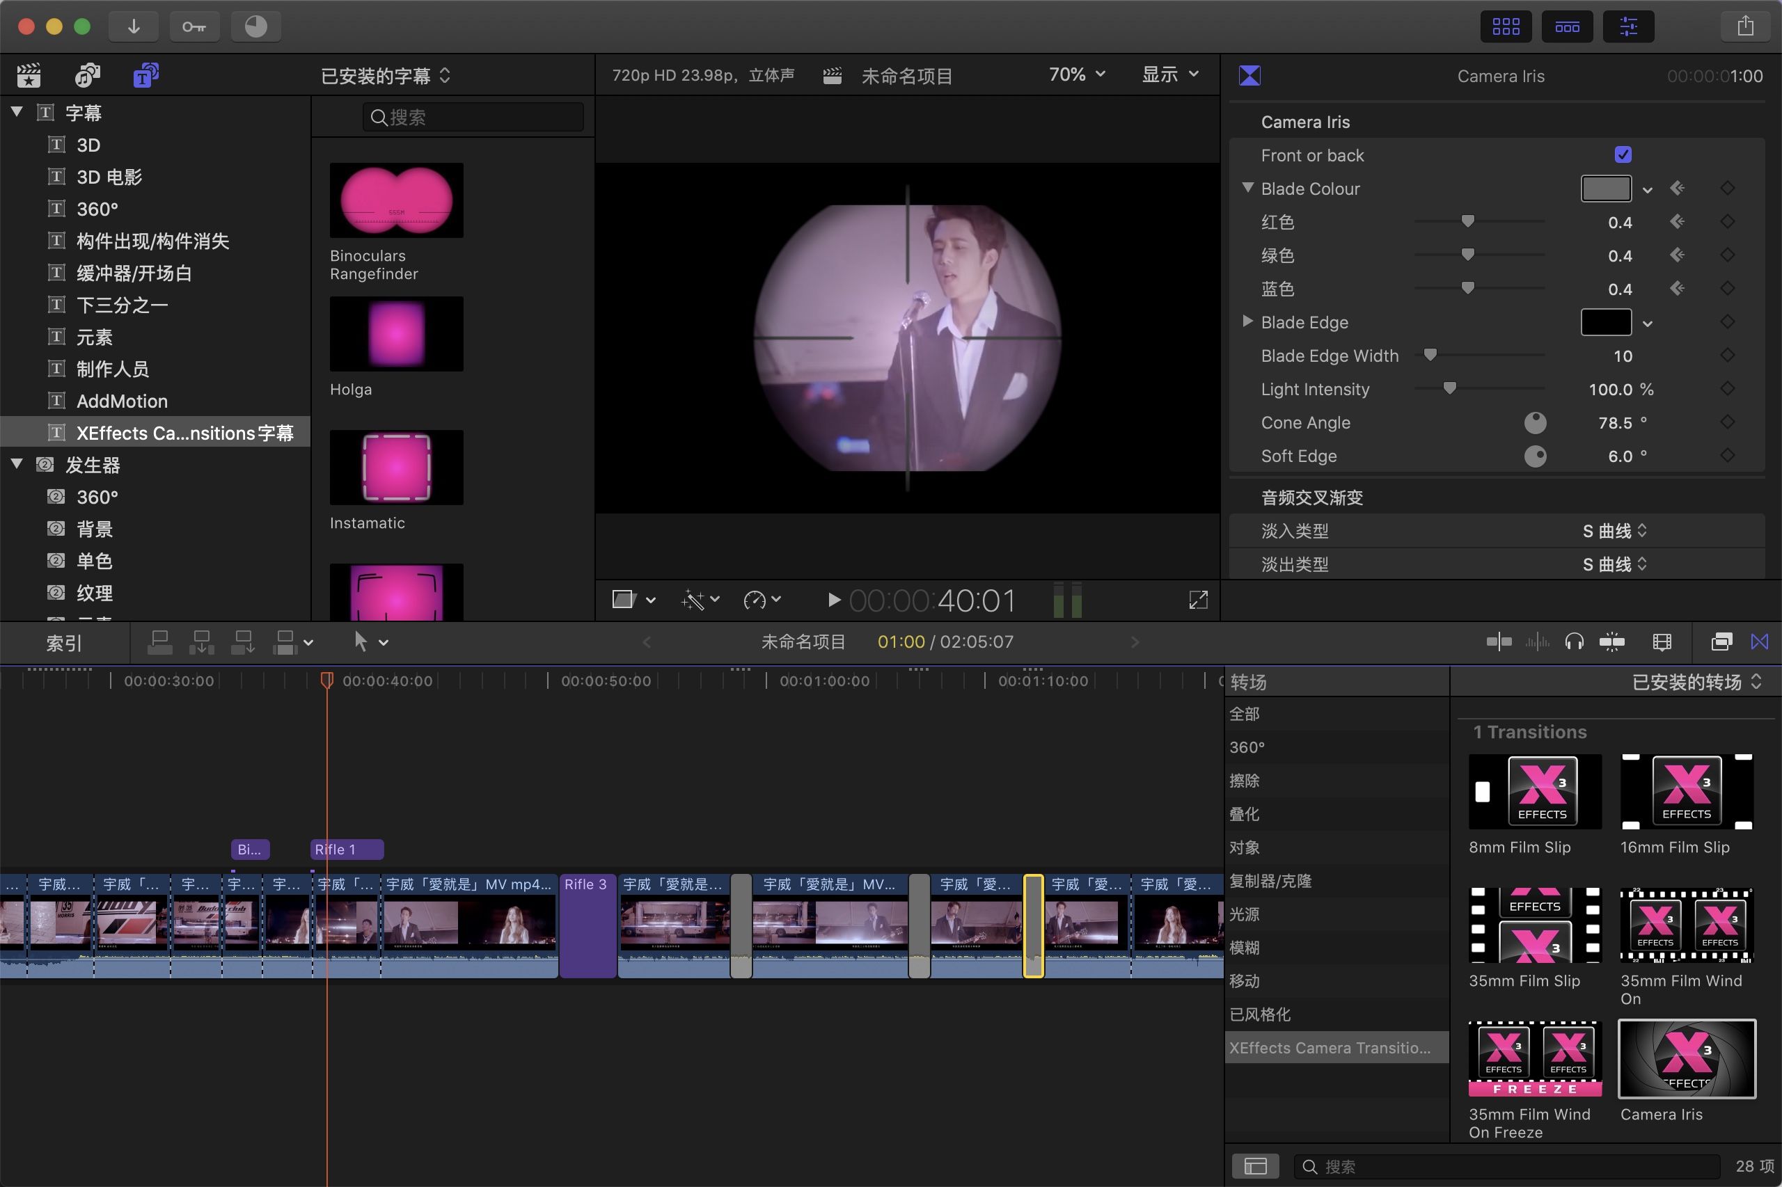Toggle the share/export project icon
This screenshot has width=1782, height=1187.
coord(1745,26)
